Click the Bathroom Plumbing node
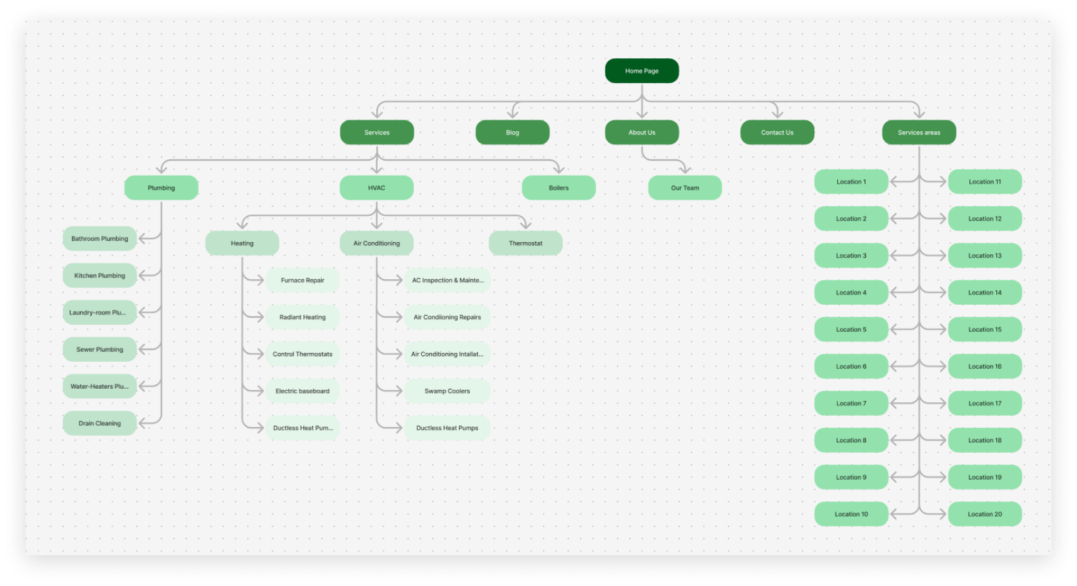 (x=99, y=239)
